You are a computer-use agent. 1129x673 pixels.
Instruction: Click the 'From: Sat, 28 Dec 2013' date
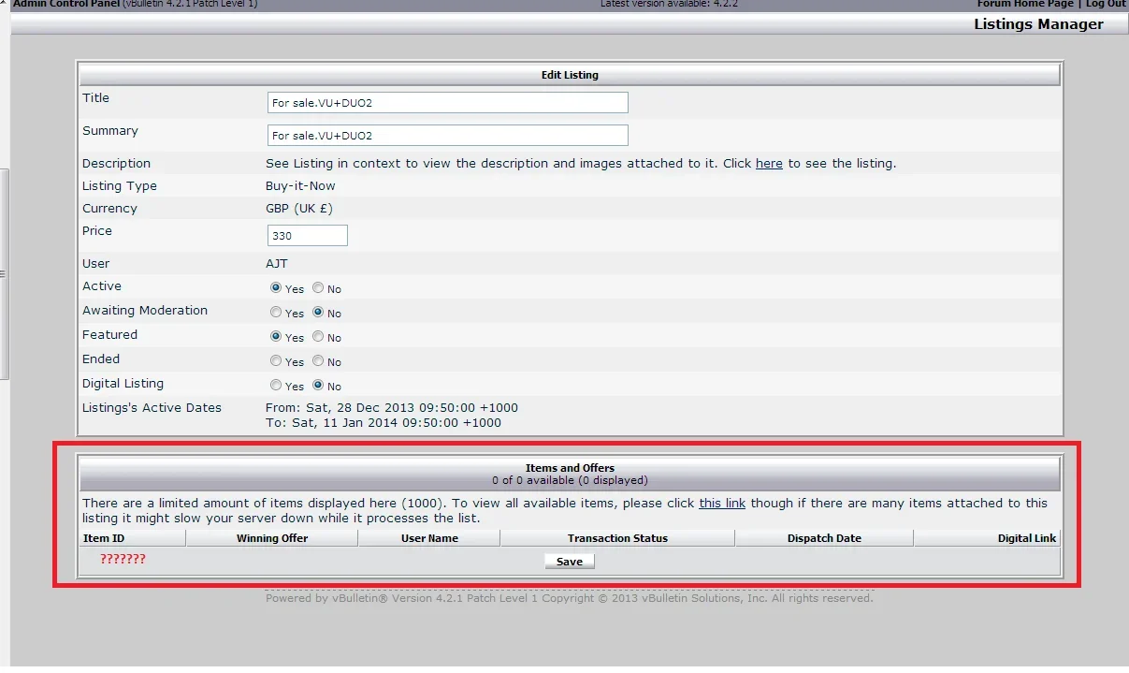pos(392,408)
